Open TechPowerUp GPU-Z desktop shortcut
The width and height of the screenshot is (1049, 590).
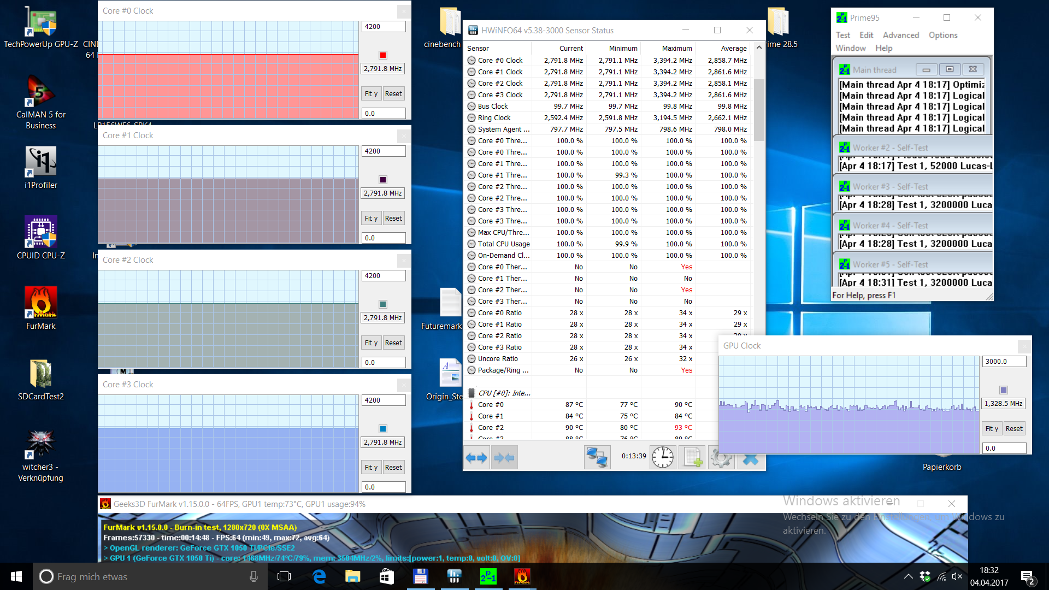click(x=41, y=28)
